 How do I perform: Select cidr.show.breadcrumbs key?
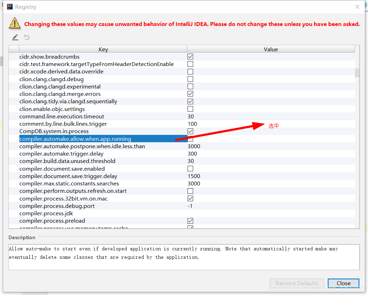[49, 57]
